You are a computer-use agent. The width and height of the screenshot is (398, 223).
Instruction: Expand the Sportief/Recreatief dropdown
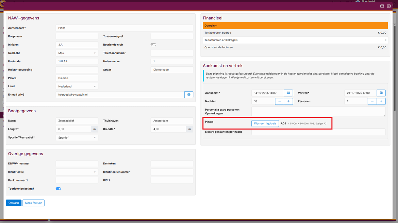[77, 138]
